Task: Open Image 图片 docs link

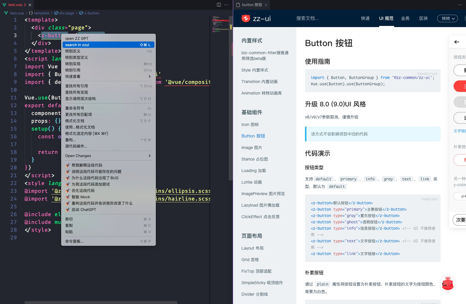Action: tap(252, 148)
